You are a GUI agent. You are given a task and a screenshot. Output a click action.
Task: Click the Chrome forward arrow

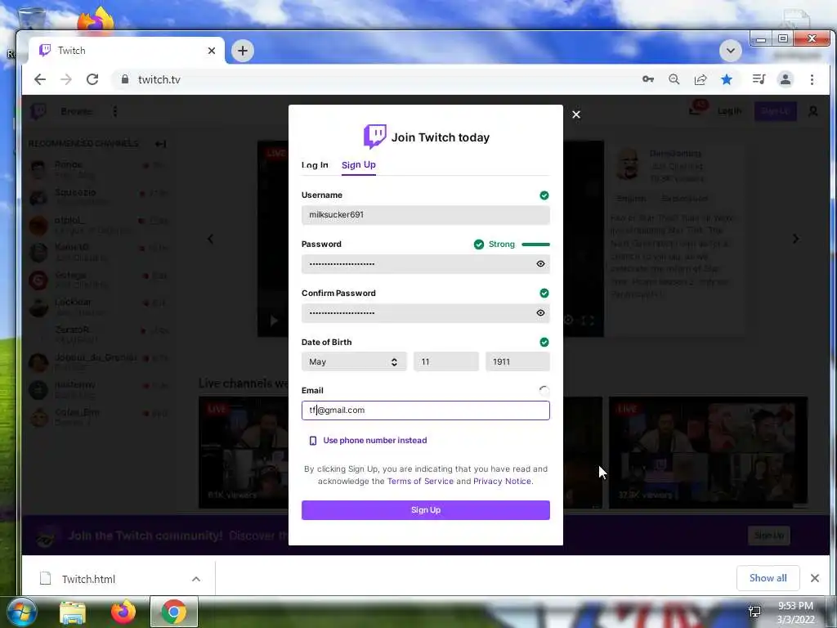pos(66,79)
